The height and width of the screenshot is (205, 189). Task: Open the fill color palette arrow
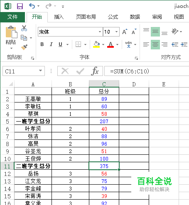pos(103,44)
